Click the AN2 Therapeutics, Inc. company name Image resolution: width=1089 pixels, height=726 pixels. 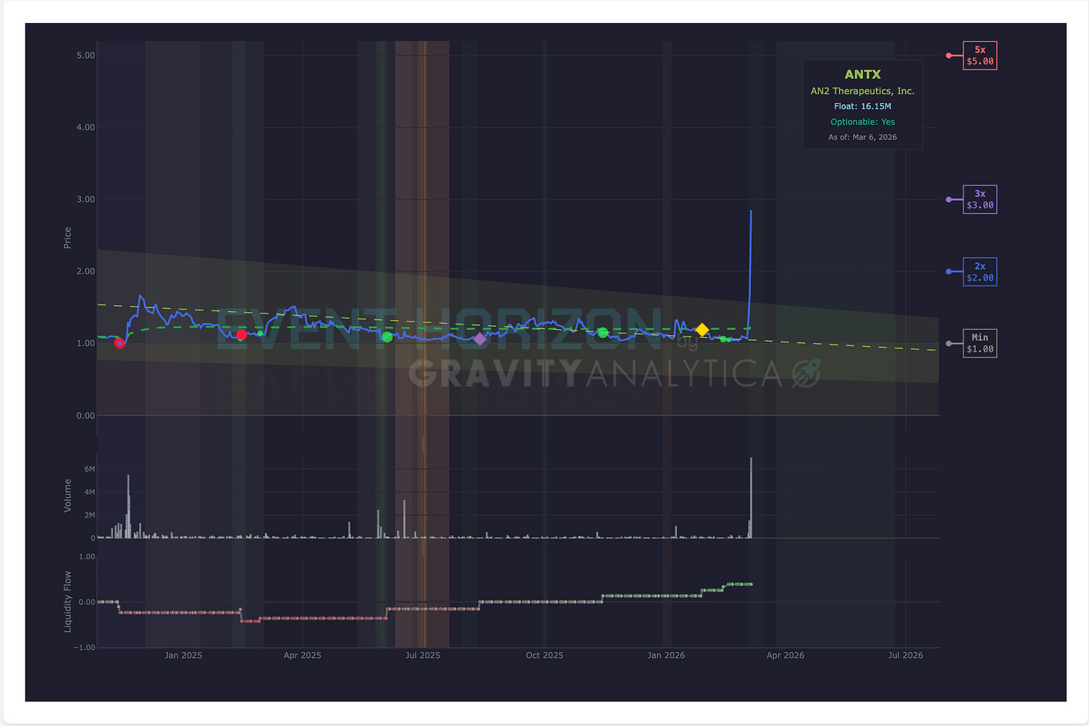coord(862,91)
